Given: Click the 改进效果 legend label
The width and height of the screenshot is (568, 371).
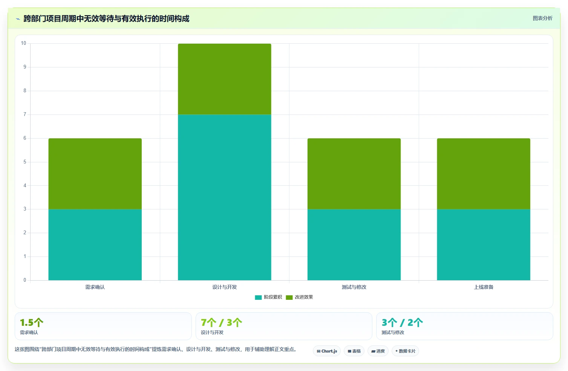Looking at the screenshot, I should click(304, 297).
